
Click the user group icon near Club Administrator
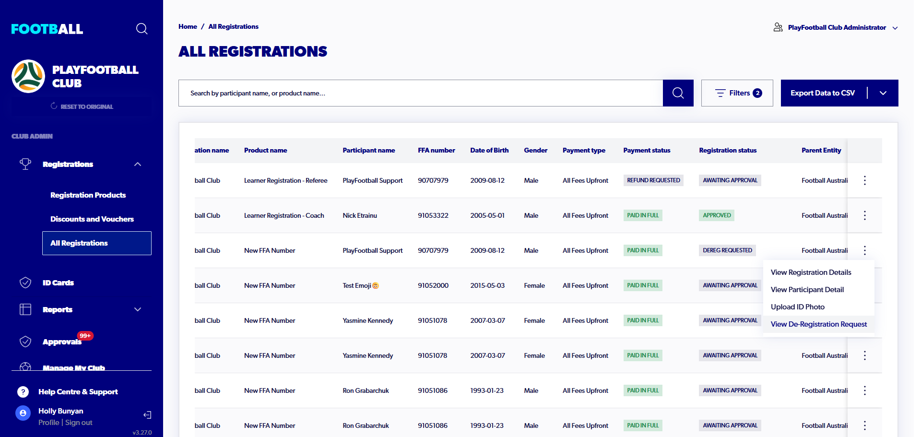click(778, 27)
